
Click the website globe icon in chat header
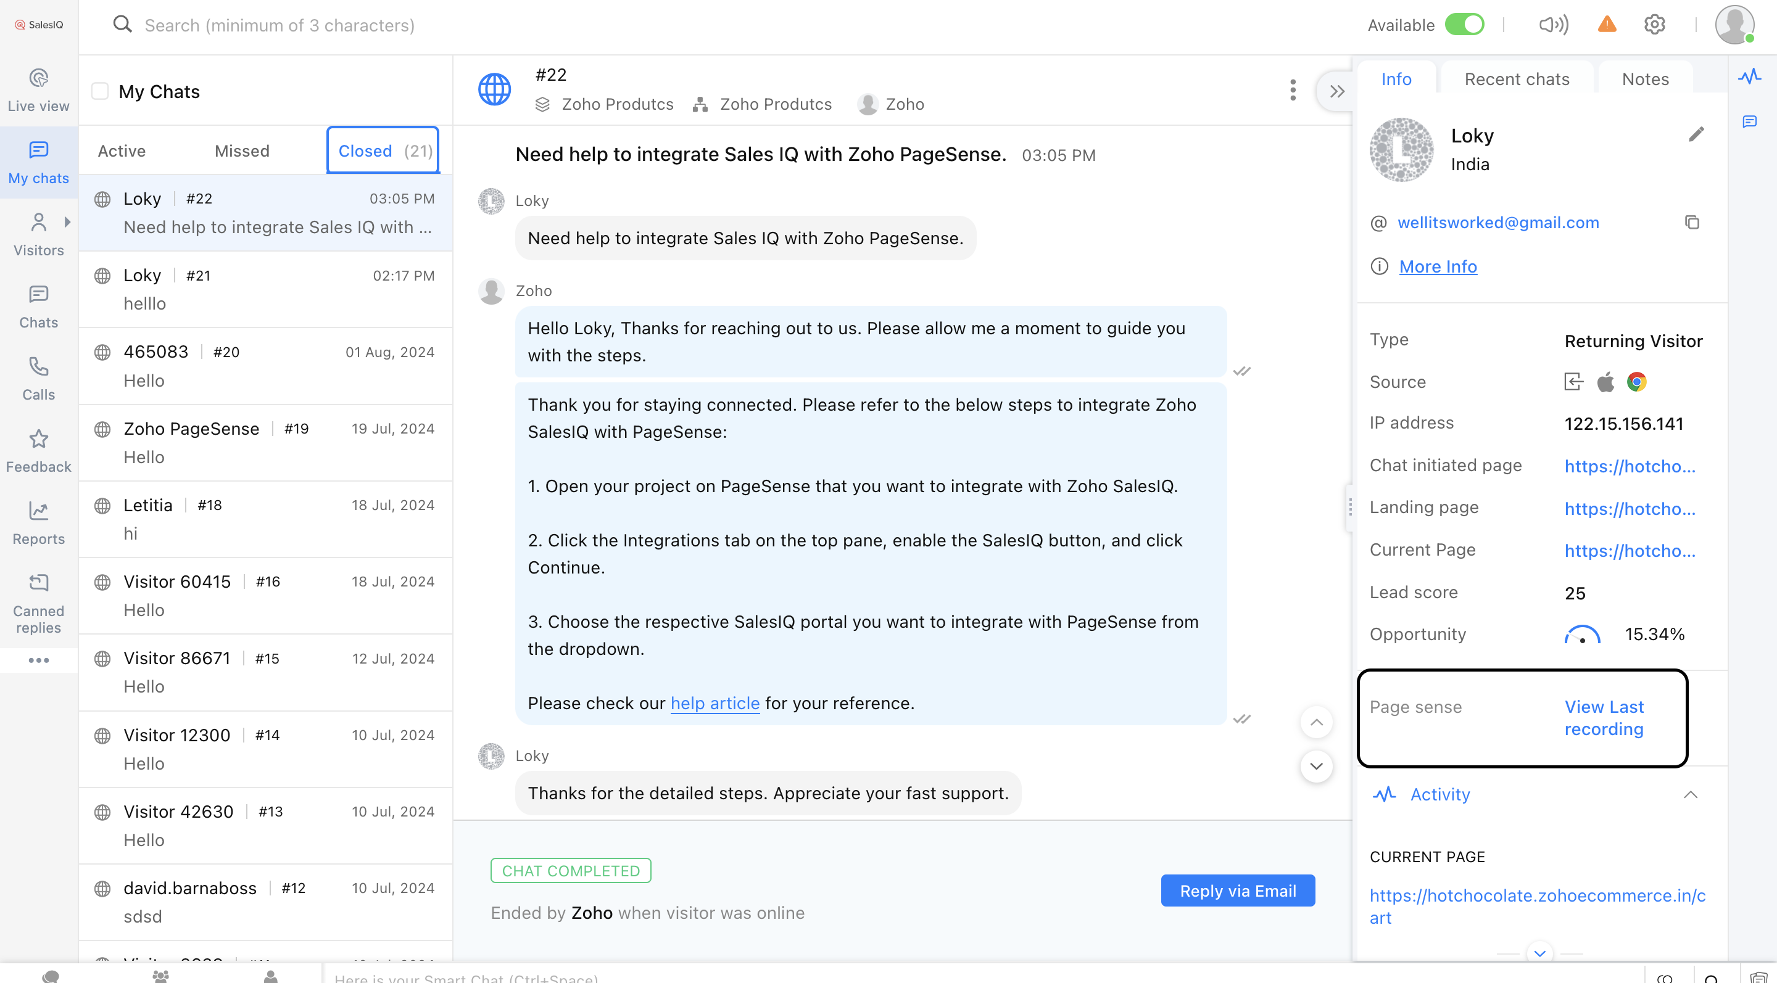tap(495, 89)
